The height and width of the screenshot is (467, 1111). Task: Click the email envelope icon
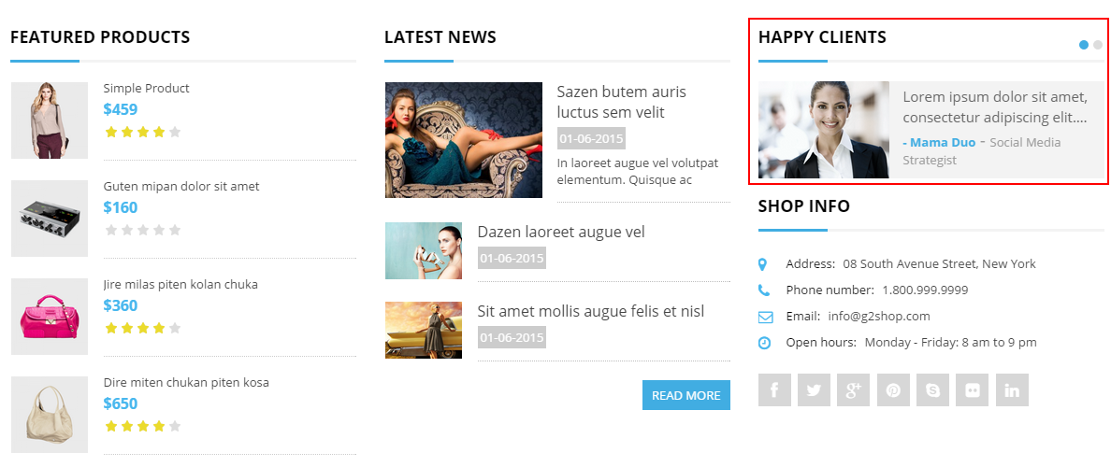(x=765, y=317)
